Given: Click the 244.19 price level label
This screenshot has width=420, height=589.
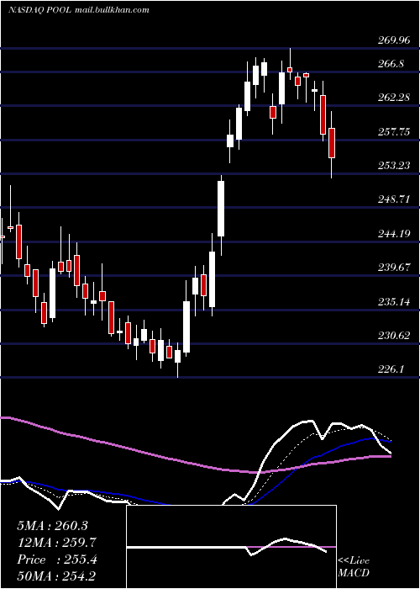Looking at the screenshot, I should click(x=393, y=234).
